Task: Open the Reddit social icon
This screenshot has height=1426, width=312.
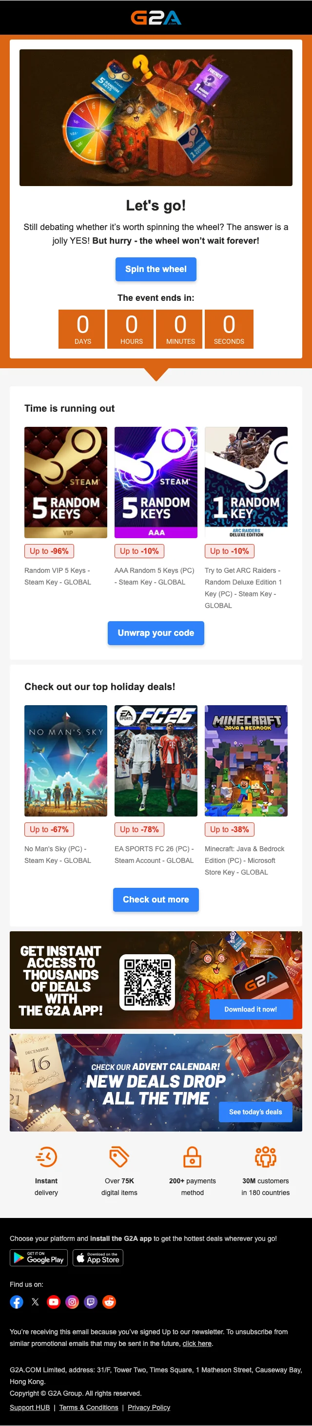Action: [109, 1301]
